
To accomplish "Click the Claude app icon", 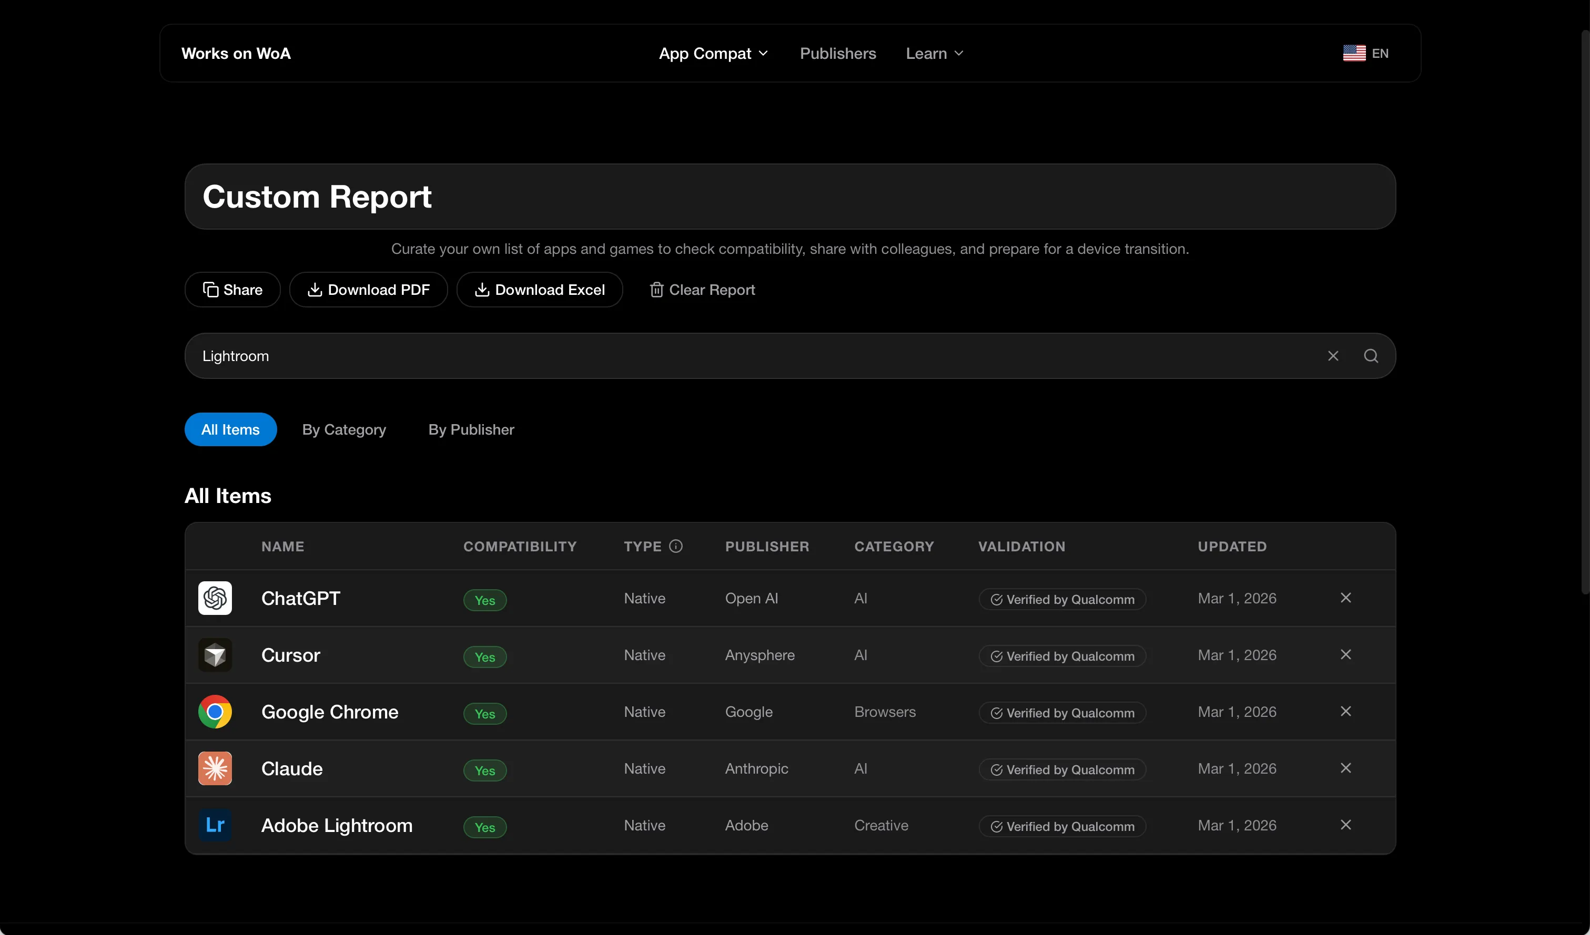I will tap(215, 768).
